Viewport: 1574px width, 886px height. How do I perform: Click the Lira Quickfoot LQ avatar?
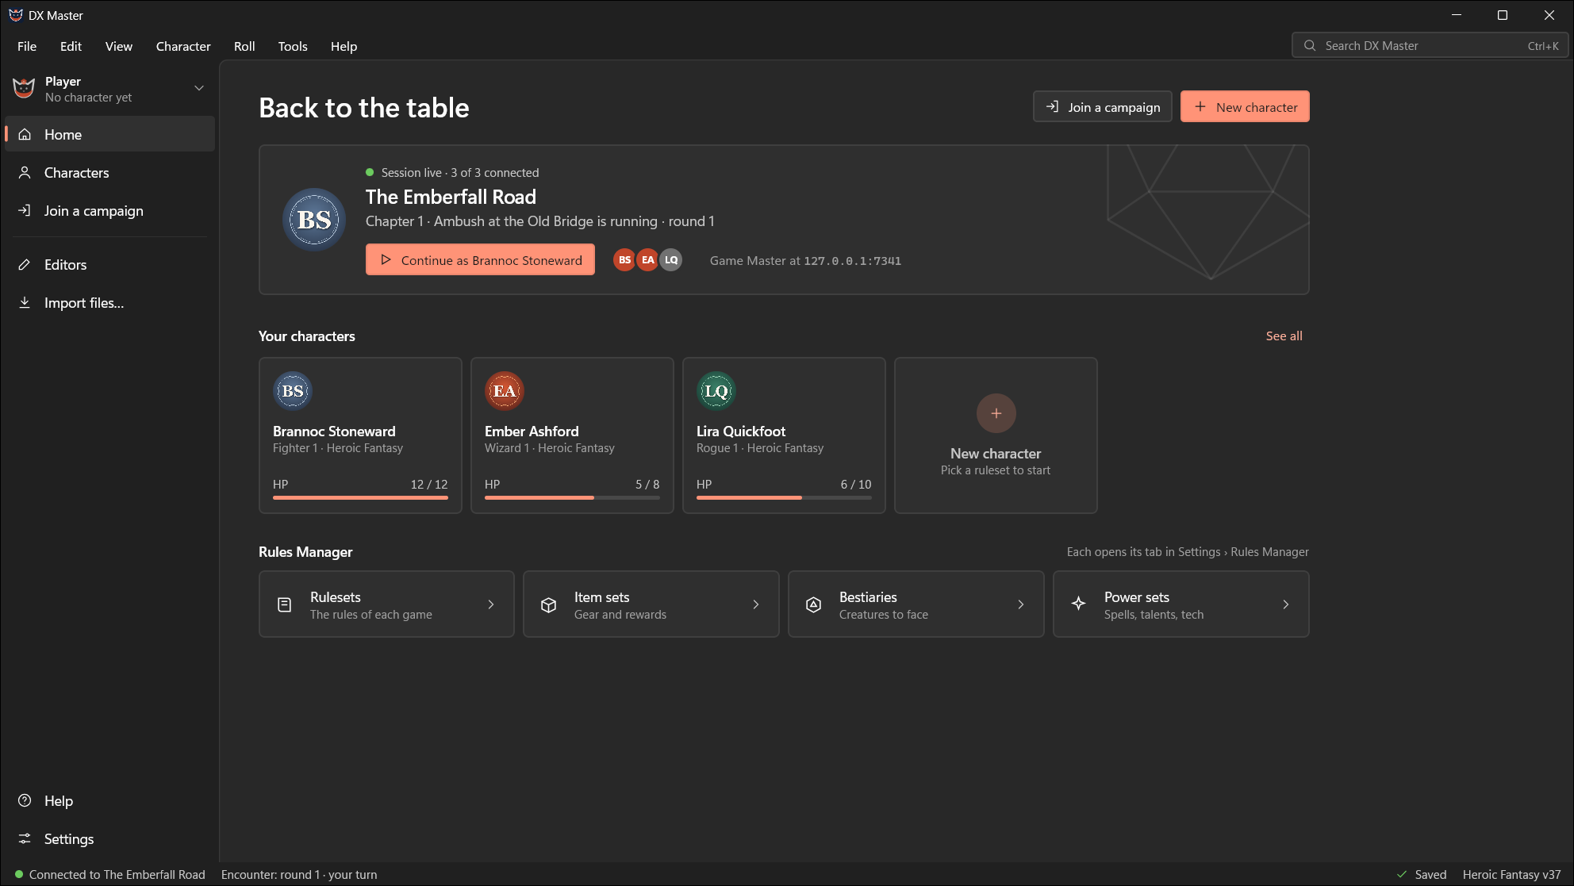pos(716,390)
